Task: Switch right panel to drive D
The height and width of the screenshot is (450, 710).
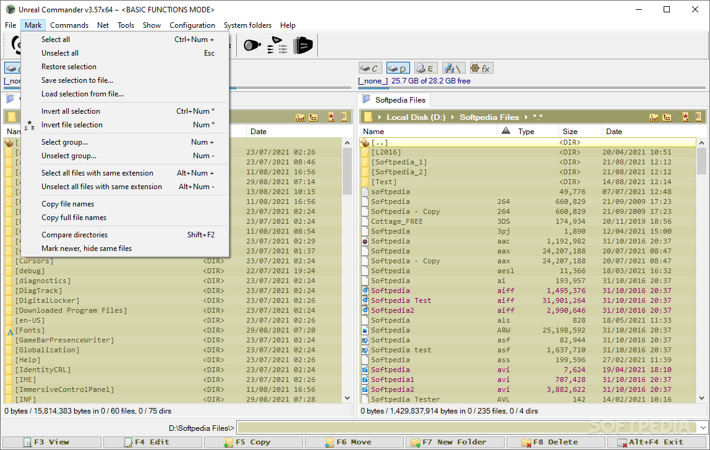Action: tap(398, 68)
